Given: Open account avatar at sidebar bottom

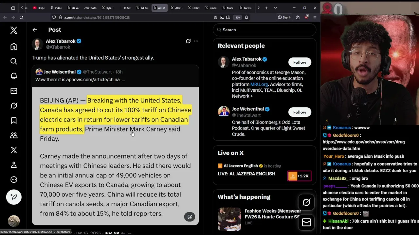Looking at the screenshot, I should 14,221.
